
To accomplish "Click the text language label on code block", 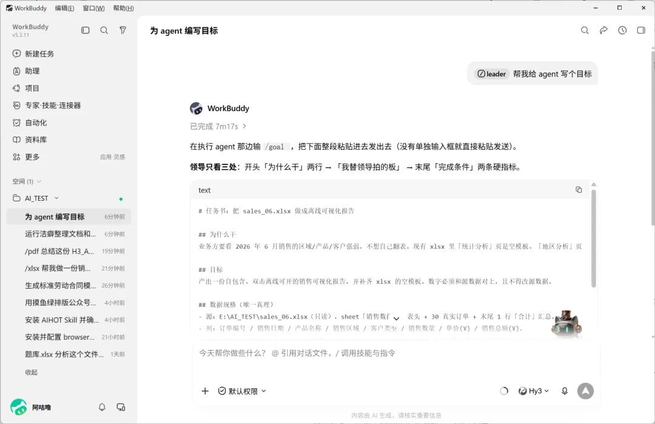I will click(204, 190).
